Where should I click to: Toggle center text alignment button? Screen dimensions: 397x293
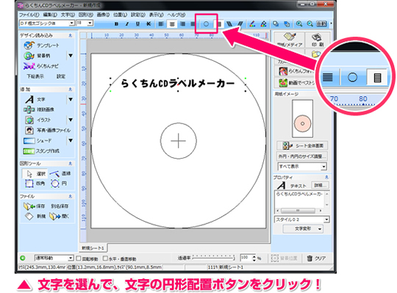[x=172, y=24]
